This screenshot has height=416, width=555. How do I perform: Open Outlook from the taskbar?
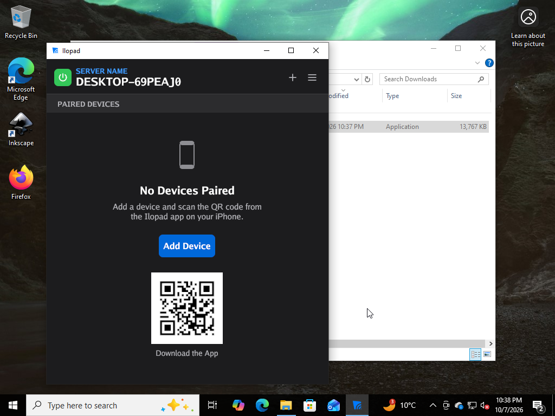point(333,405)
